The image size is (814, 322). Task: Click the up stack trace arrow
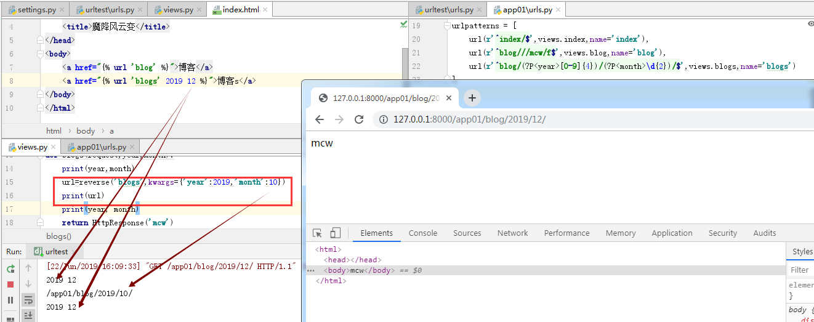[x=28, y=268]
